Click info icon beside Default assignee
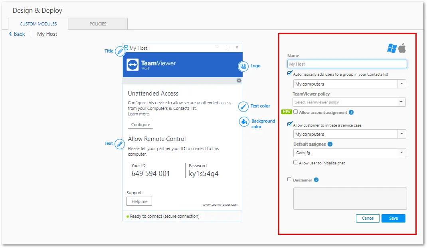Screen dimensions: 427x248 pos(330,144)
